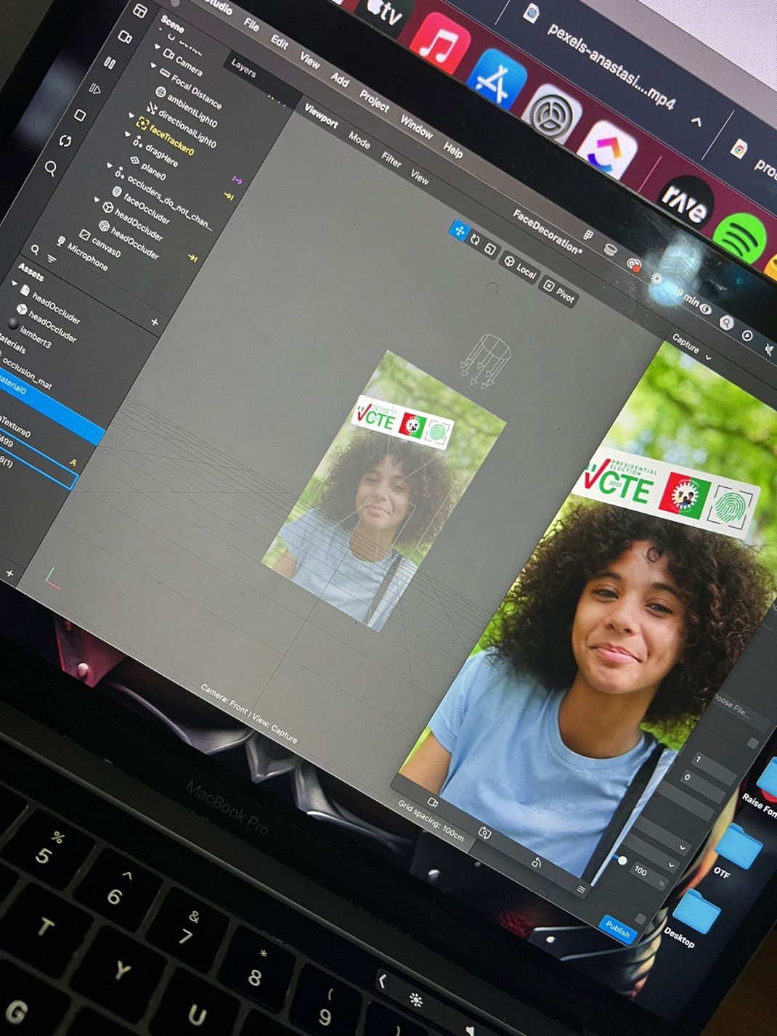
Task: Collapse the Focal Distance node
Action: [x=153, y=66]
